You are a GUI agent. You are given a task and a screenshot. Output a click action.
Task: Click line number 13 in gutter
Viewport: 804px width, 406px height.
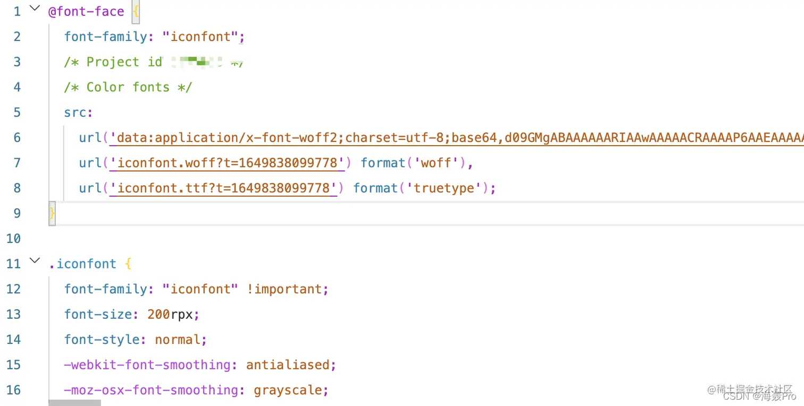pos(13,314)
